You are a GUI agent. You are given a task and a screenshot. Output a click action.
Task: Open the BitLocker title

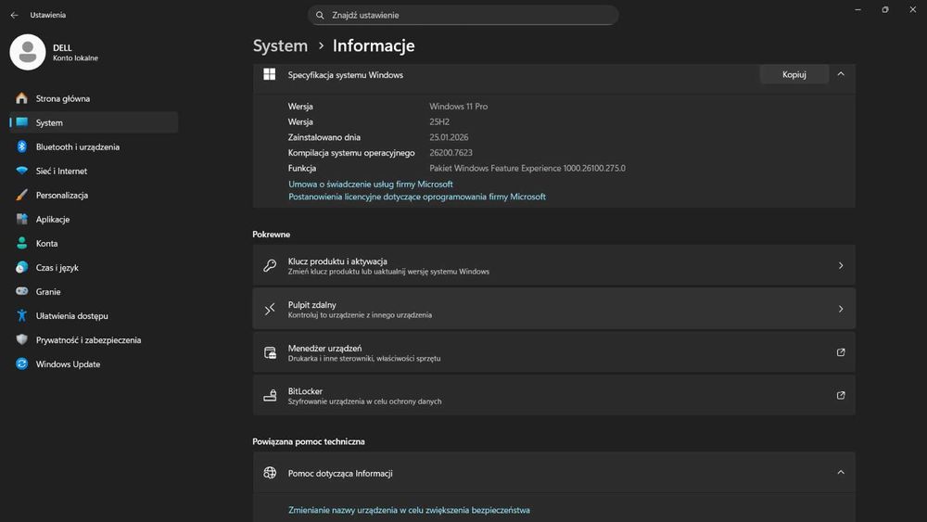305,391
